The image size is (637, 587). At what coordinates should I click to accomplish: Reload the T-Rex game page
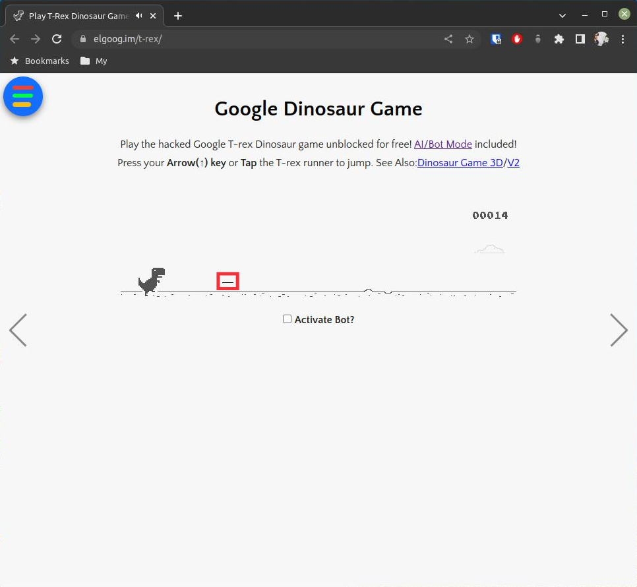point(57,39)
